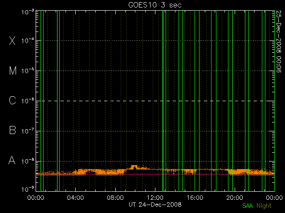This screenshot has height=213, width=285.
Task: Select the C flare class label
Action: point(12,100)
